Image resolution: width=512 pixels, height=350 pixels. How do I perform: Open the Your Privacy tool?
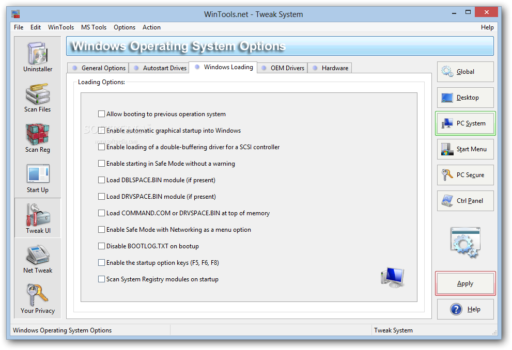point(38,299)
